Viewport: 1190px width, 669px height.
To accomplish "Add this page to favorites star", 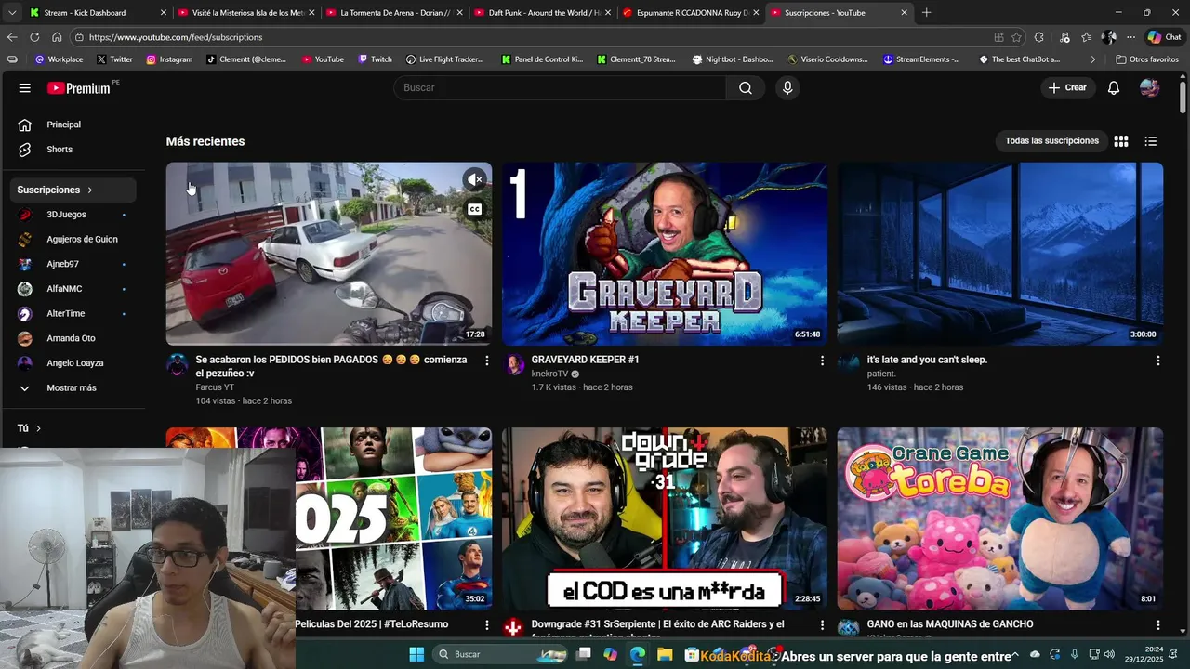I will [1016, 37].
